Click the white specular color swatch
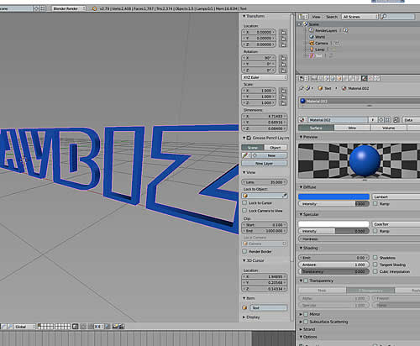Screen dimensions: 420x346 333,224
